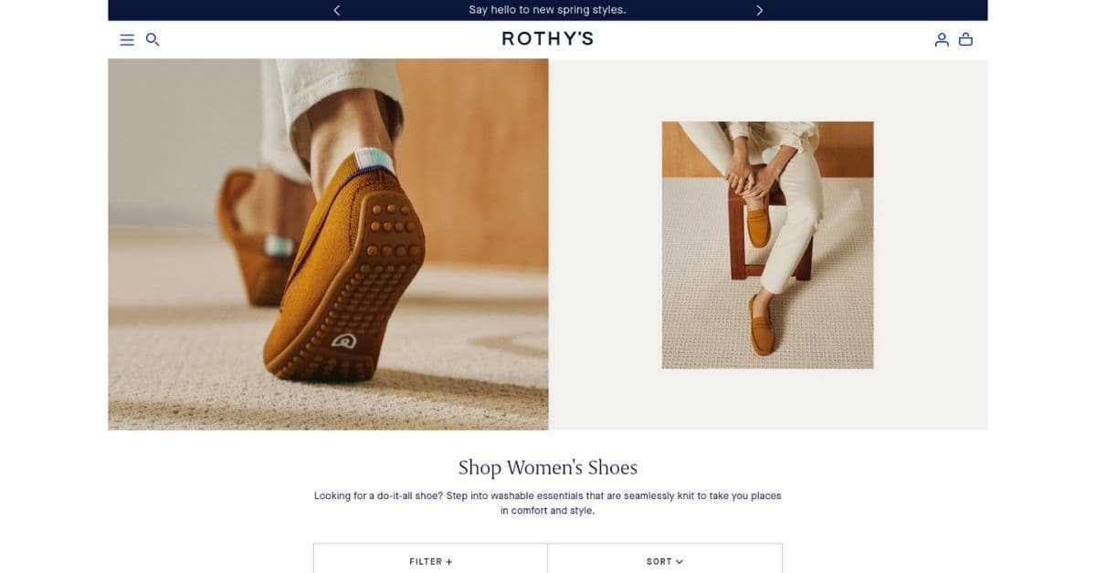Go back with the banner left arrow
The image size is (1096, 573).
click(336, 10)
